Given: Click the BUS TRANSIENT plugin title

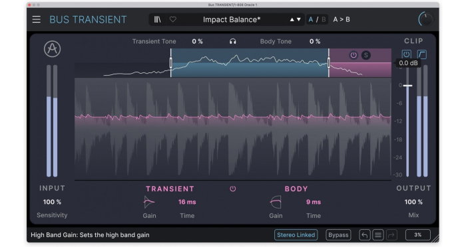Looking at the screenshot, I should pos(88,19).
